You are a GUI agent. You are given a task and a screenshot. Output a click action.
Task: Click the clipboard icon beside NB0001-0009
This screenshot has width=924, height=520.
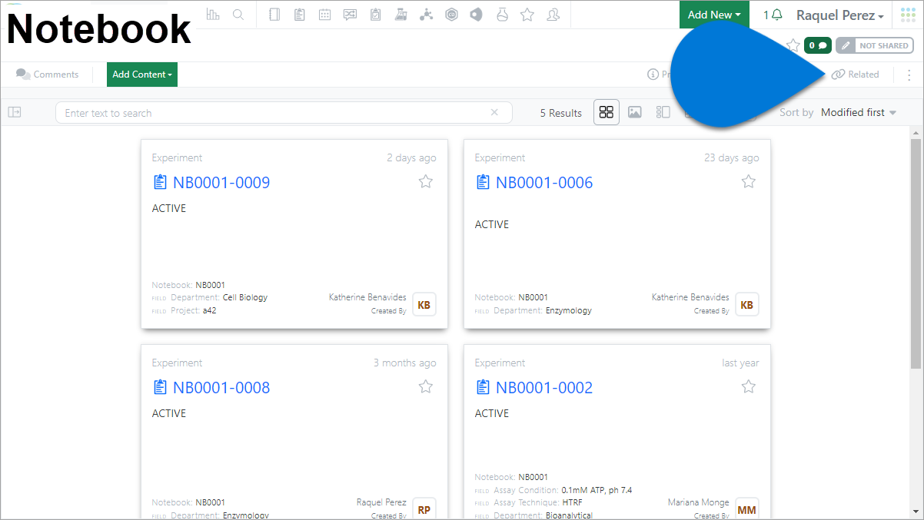click(x=160, y=182)
